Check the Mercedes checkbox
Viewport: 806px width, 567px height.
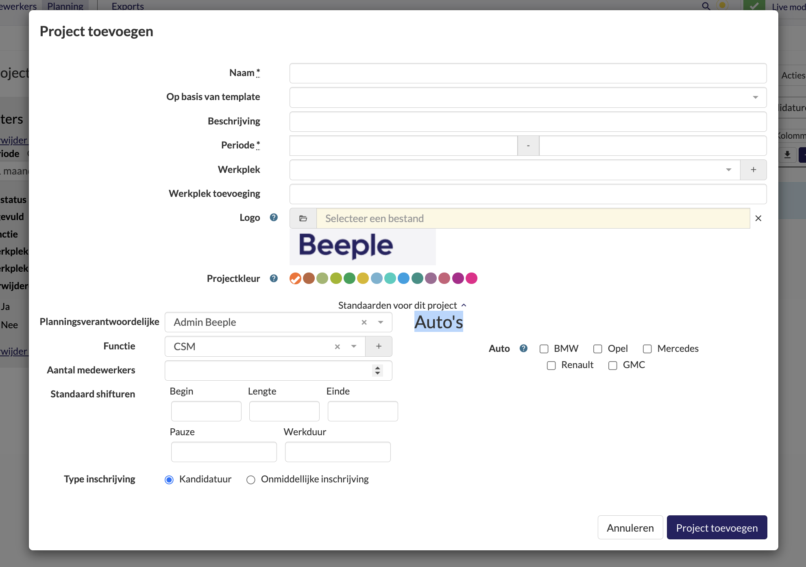[x=647, y=349]
